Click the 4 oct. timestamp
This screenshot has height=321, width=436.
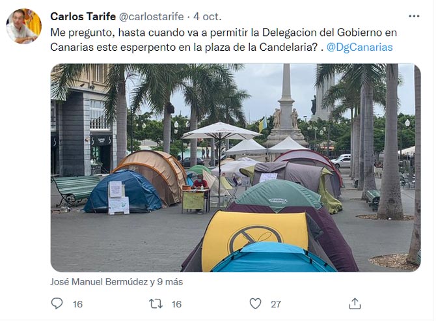point(208,17)
